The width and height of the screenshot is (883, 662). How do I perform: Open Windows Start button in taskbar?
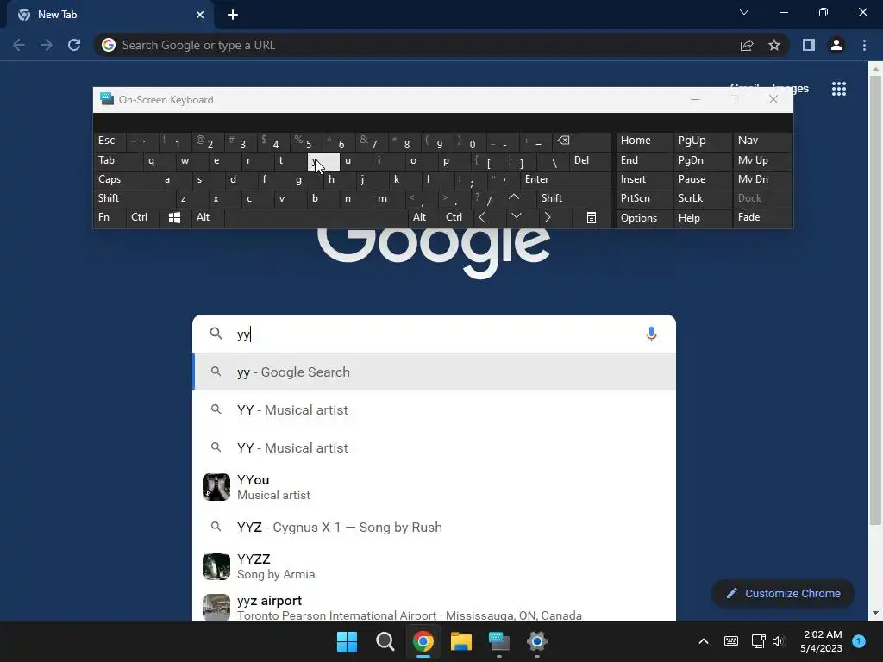click(x=347, y=641)
